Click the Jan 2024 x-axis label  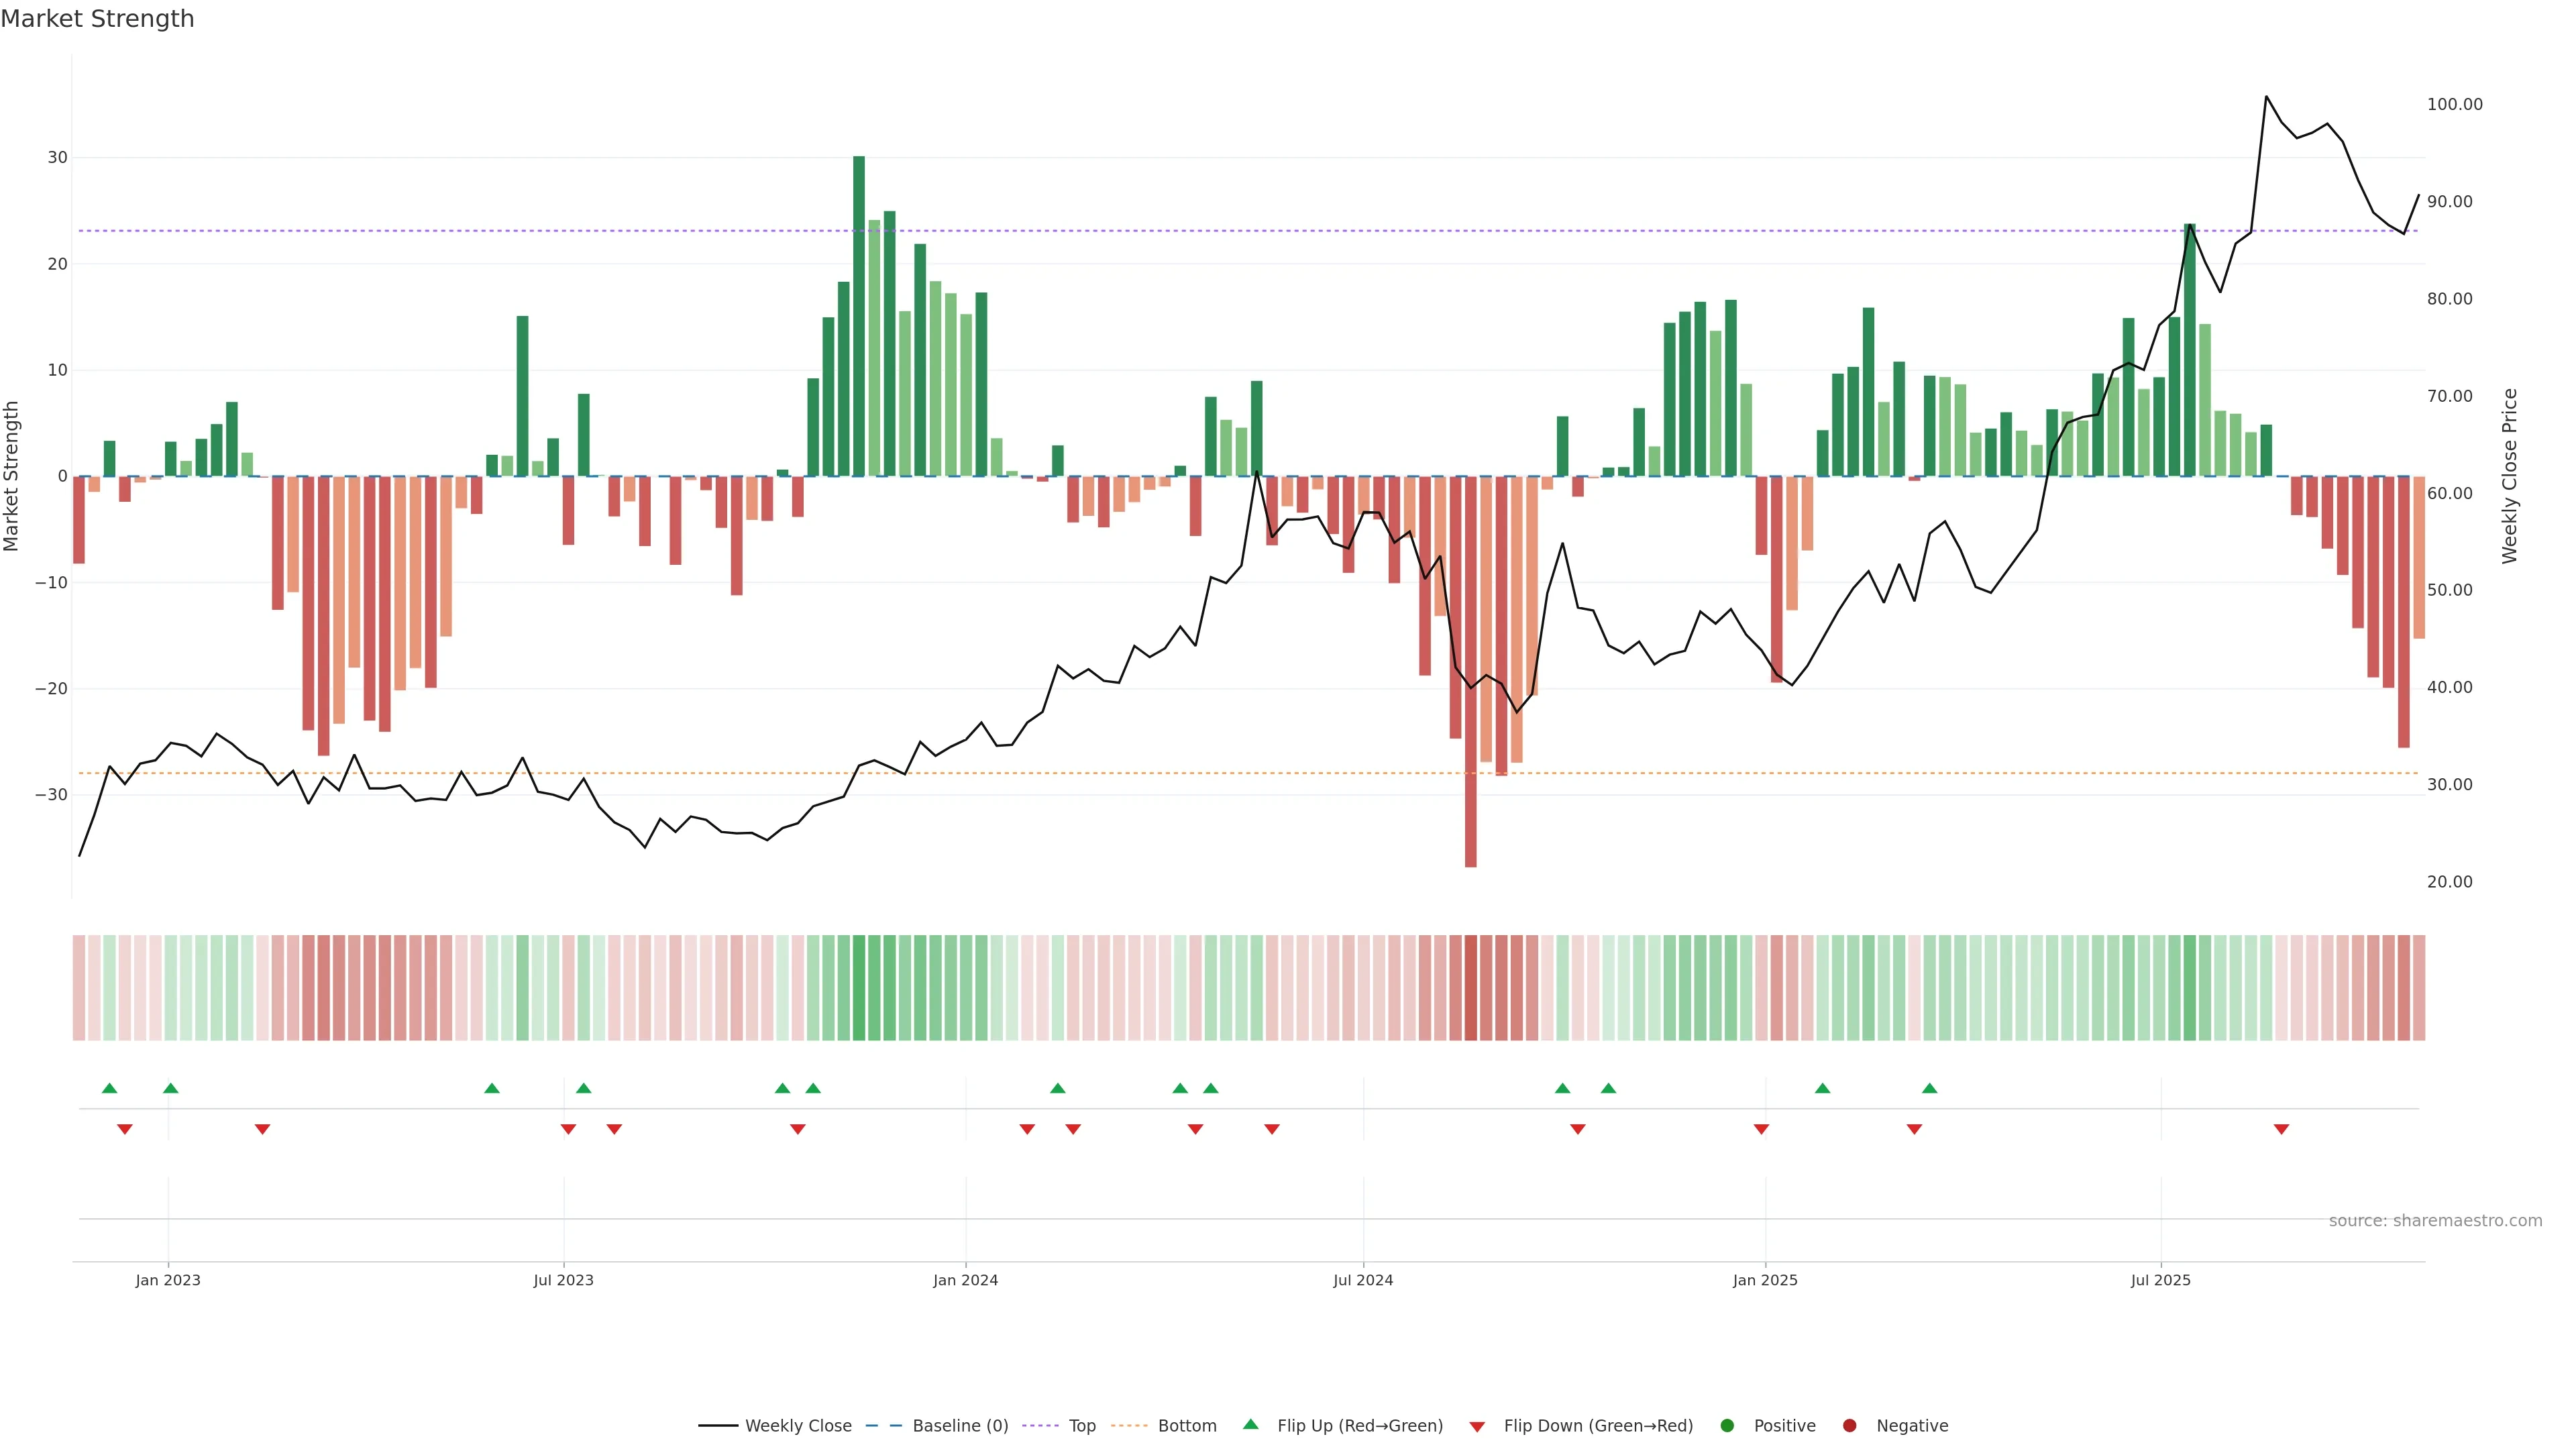[965, 1280]
